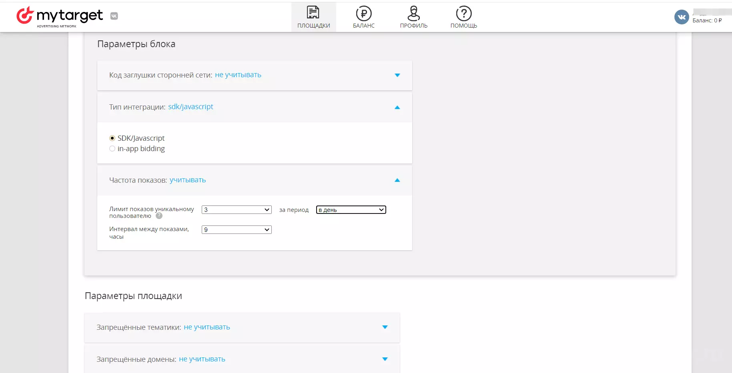Open the Помощь question mark icon
Viewport: 732px width, 373px height.
point(464,14)
